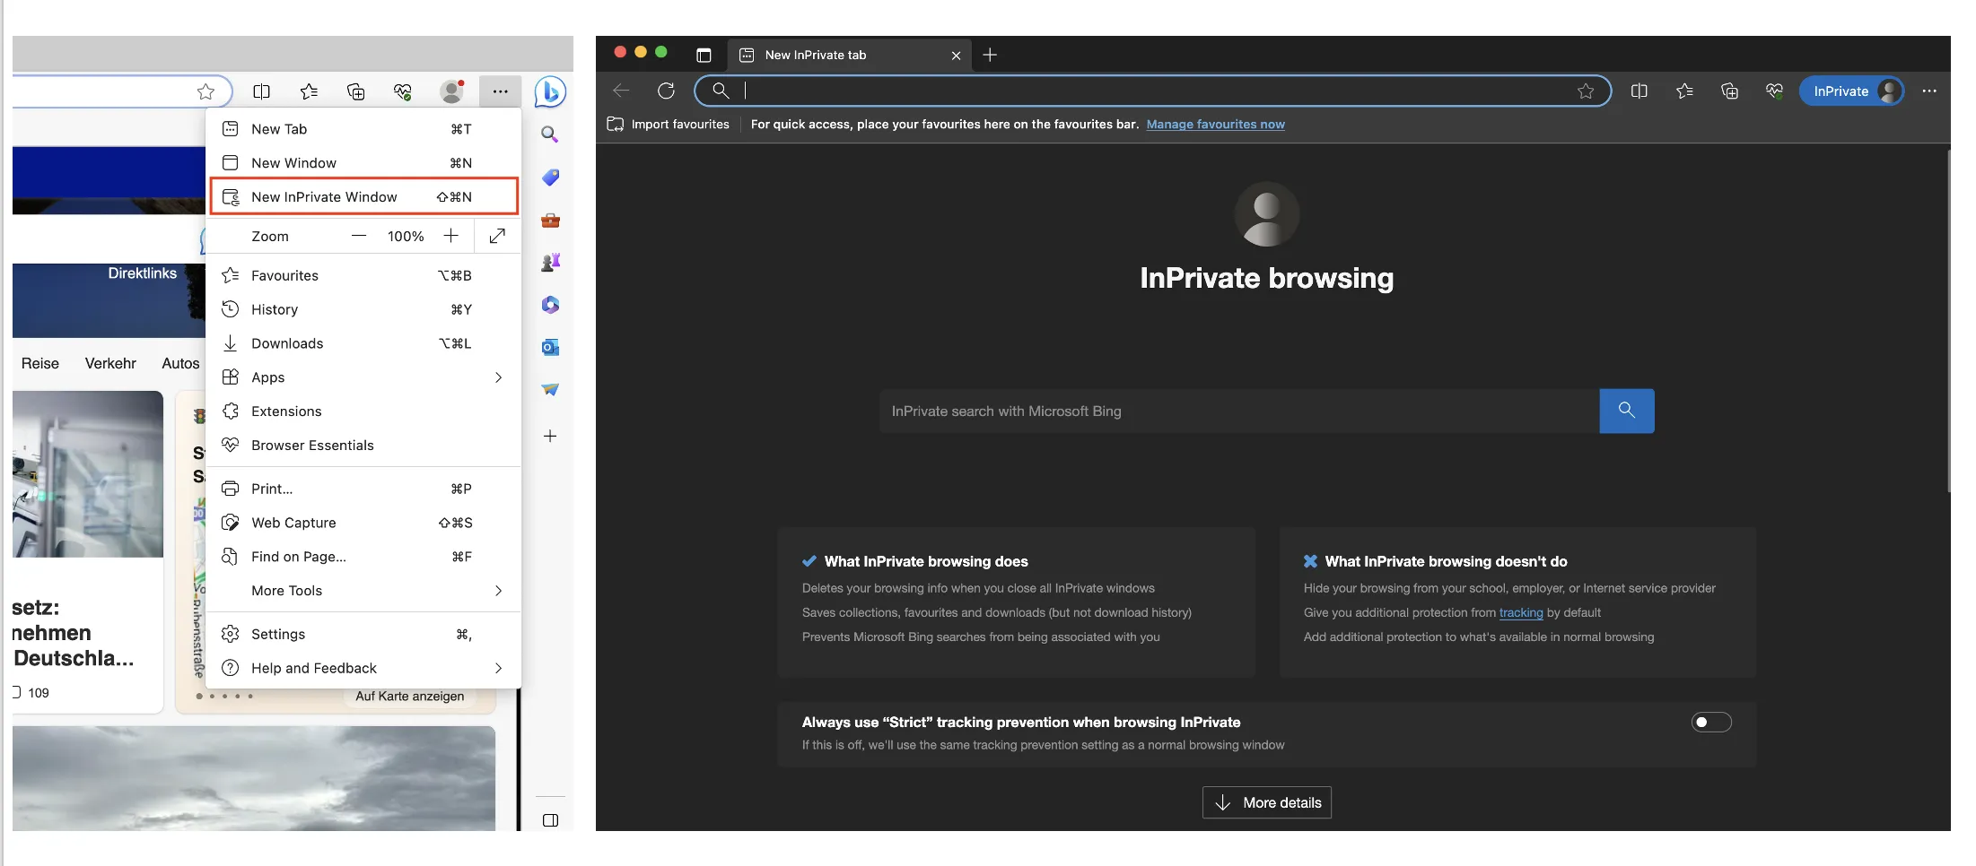This screenshot has width=1976, height=866.
Task: Expand the Apps submenu
Action: pyautogui.click(x=498, y=377)
